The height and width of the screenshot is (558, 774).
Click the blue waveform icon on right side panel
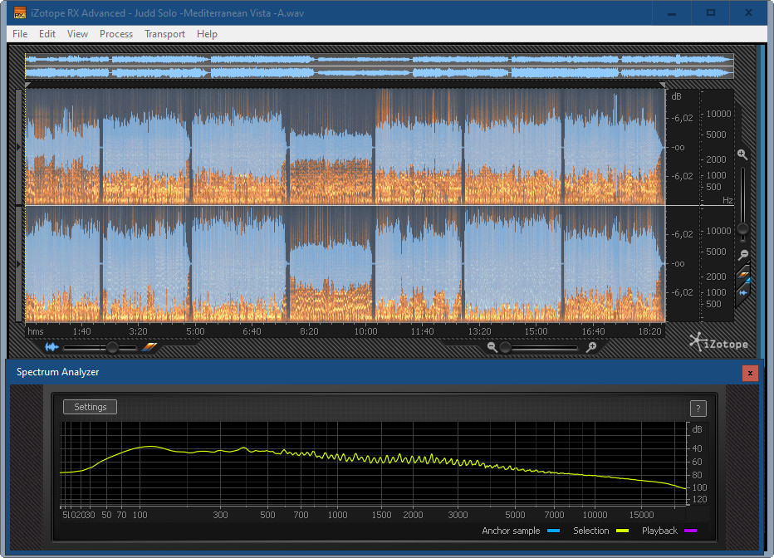[x=743, y=292]
